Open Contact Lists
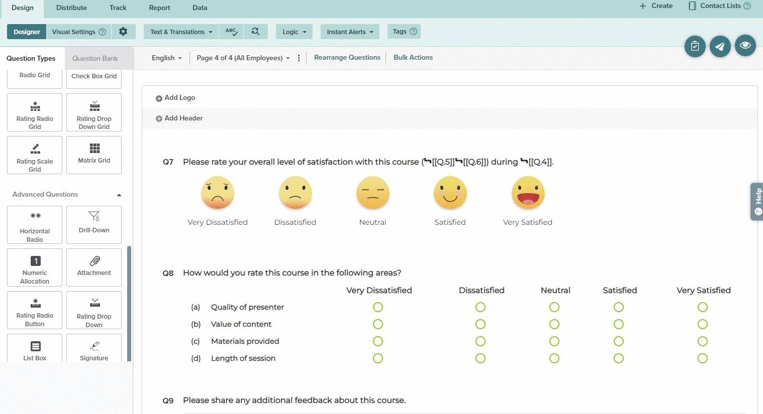The height and width of the screenshot is (414, 763). tap(715, 6)
